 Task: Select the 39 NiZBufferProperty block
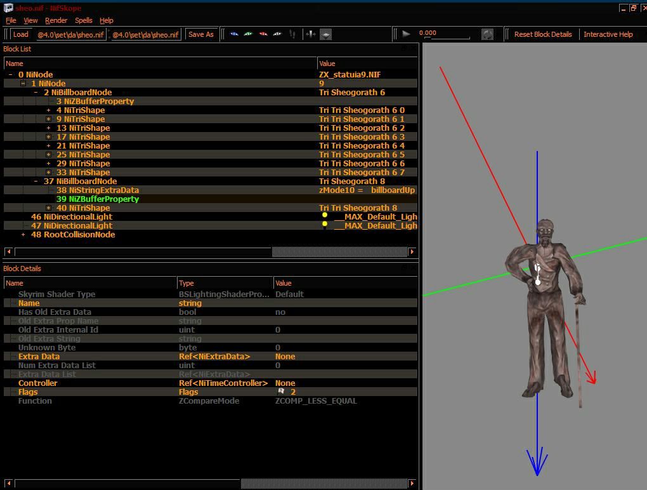(x=98, y=199)
